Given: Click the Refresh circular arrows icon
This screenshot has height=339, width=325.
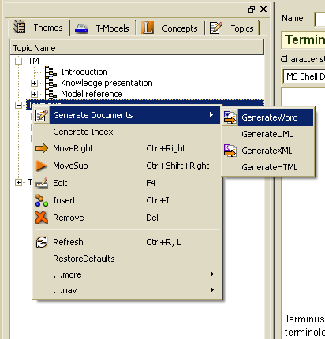Looking at the screenshot, I should click(42, 242).
